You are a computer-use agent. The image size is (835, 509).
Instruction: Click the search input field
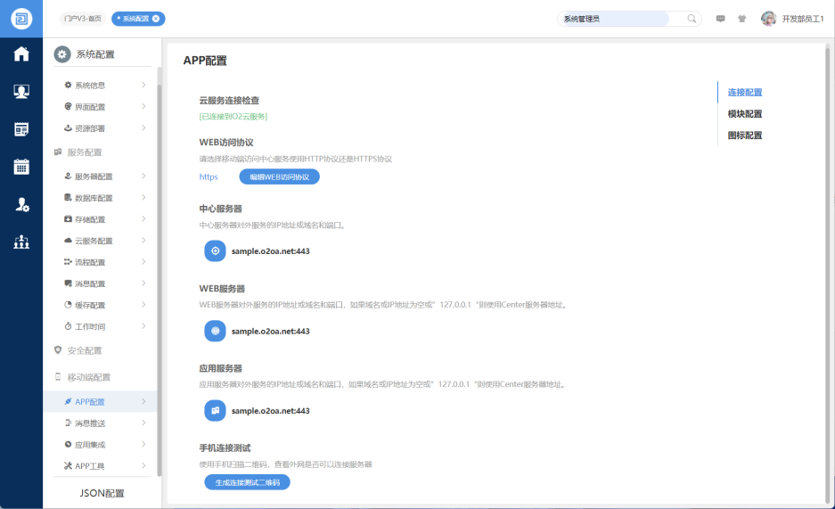coord(615,19)
